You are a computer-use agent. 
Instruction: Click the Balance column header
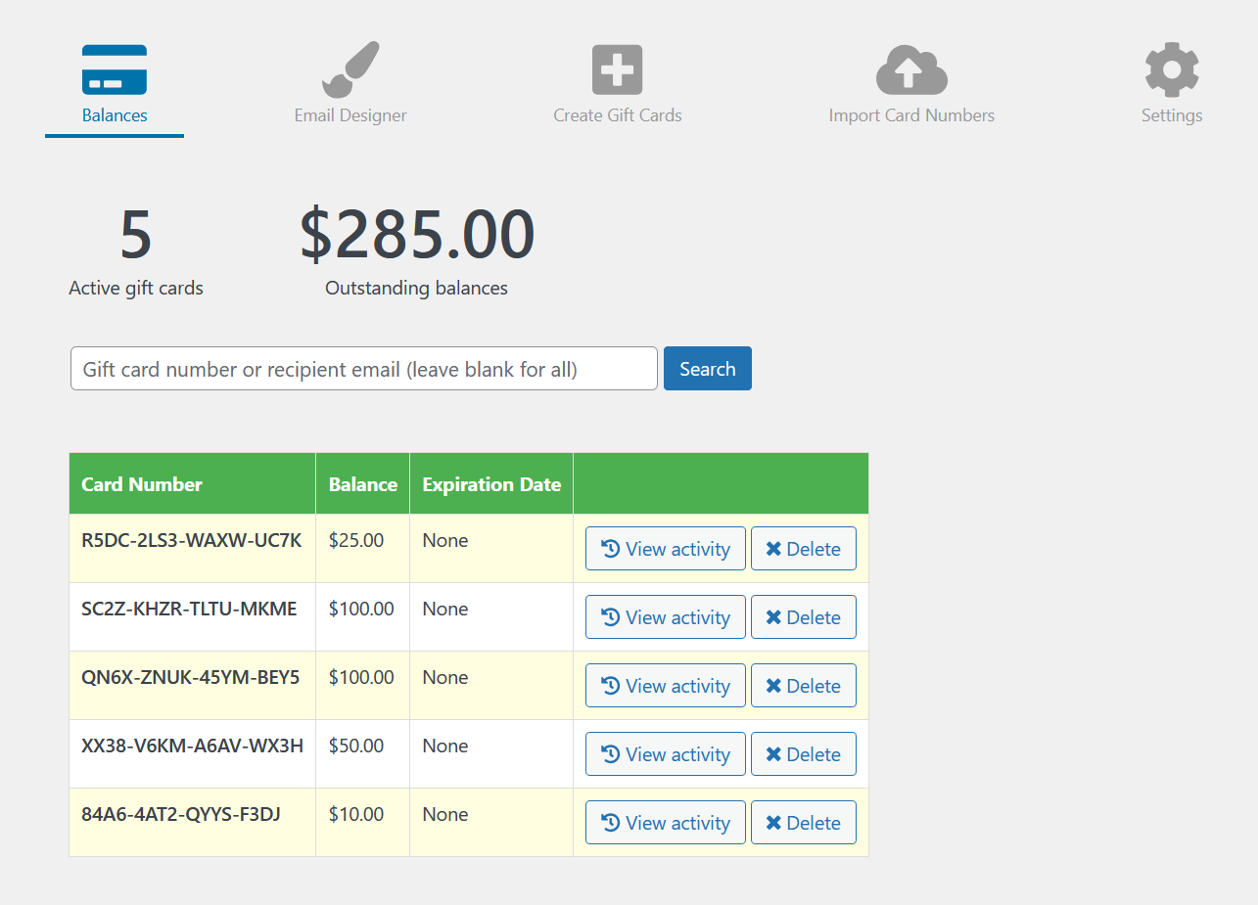click(363, 484)
